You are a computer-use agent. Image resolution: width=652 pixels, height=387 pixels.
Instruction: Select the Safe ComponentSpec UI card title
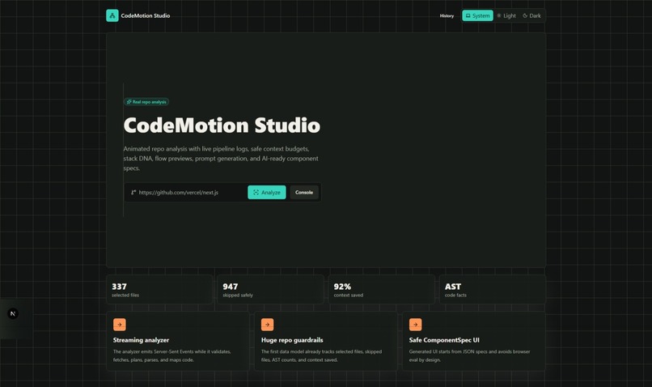click(x=444, y=340)
